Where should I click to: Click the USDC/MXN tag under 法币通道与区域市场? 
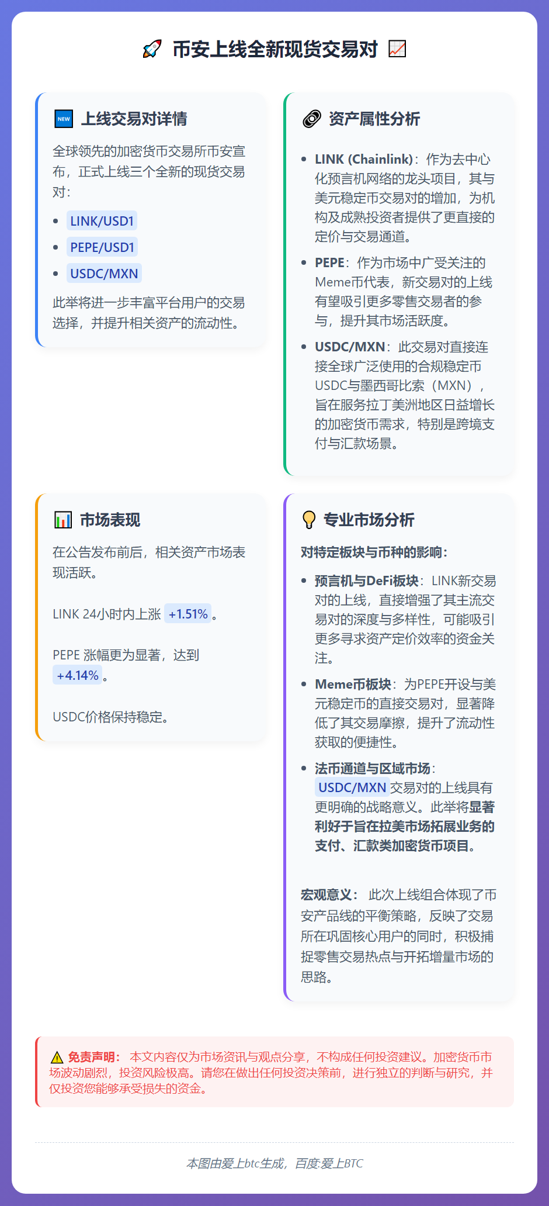(x=352, y=787)
